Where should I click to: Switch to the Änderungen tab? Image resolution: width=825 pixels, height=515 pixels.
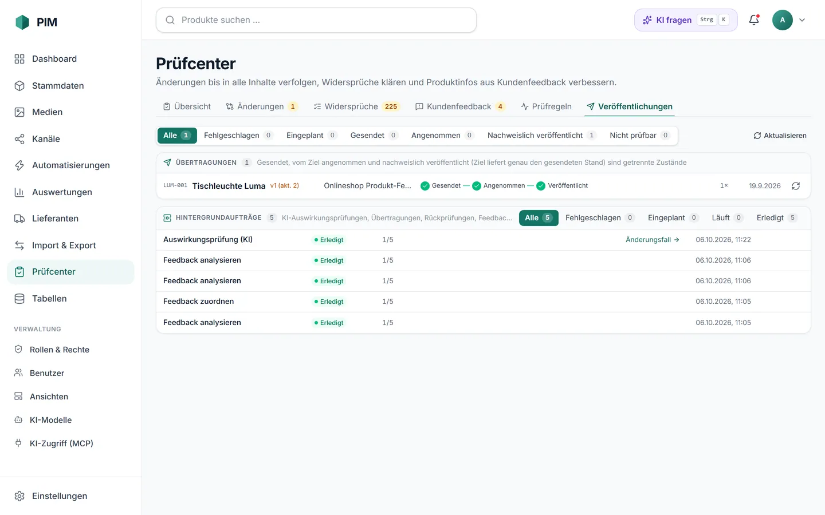click(262, 106)
